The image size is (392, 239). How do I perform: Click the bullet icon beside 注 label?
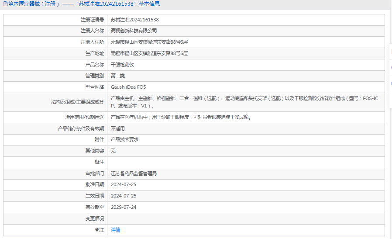97,230
